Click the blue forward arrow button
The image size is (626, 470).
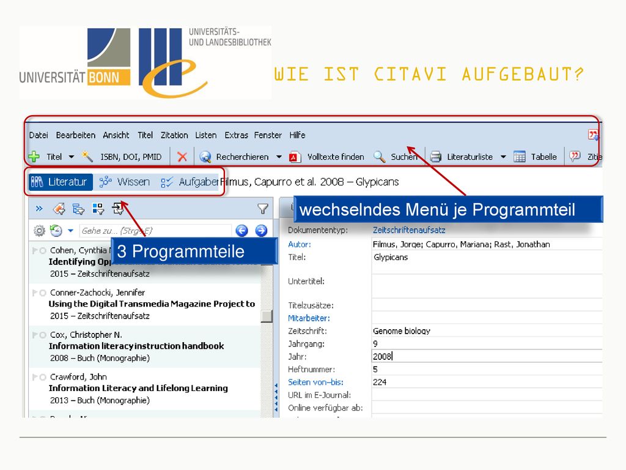coord(261,231)
